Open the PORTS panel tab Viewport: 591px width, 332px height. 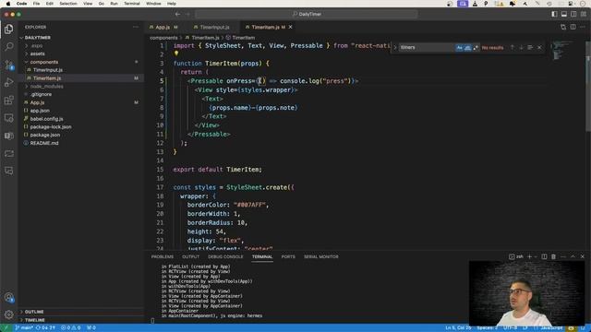tap(288, 256)
